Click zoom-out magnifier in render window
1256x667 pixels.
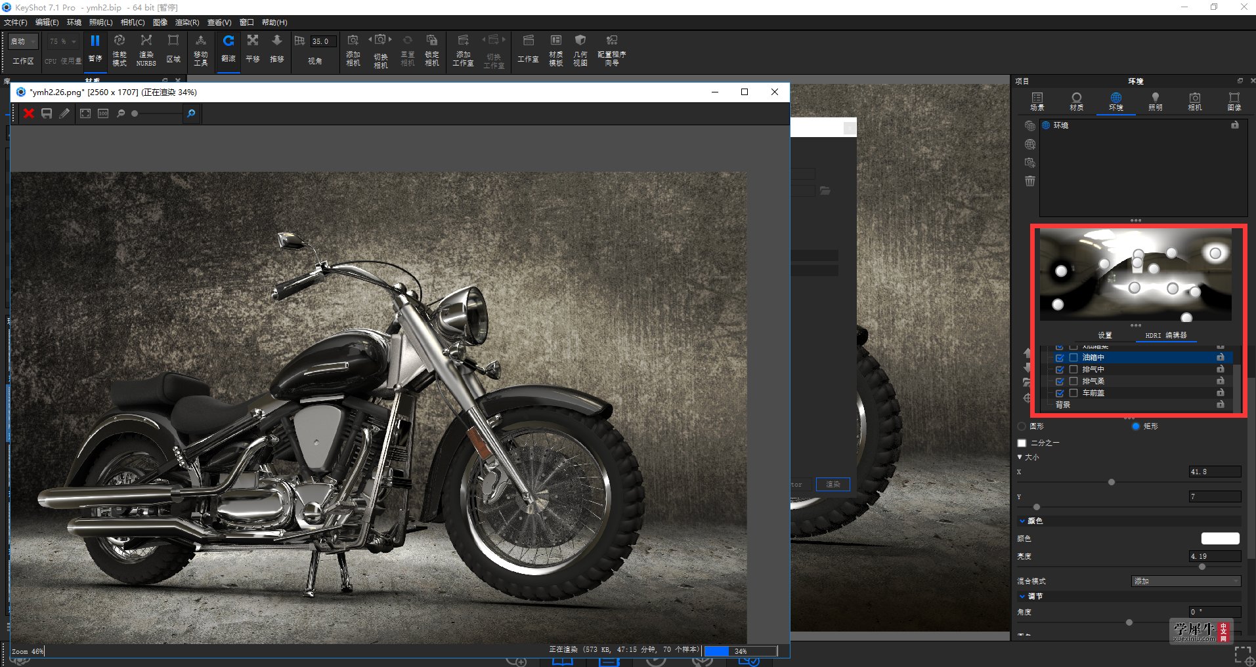(x=121, y=113)
